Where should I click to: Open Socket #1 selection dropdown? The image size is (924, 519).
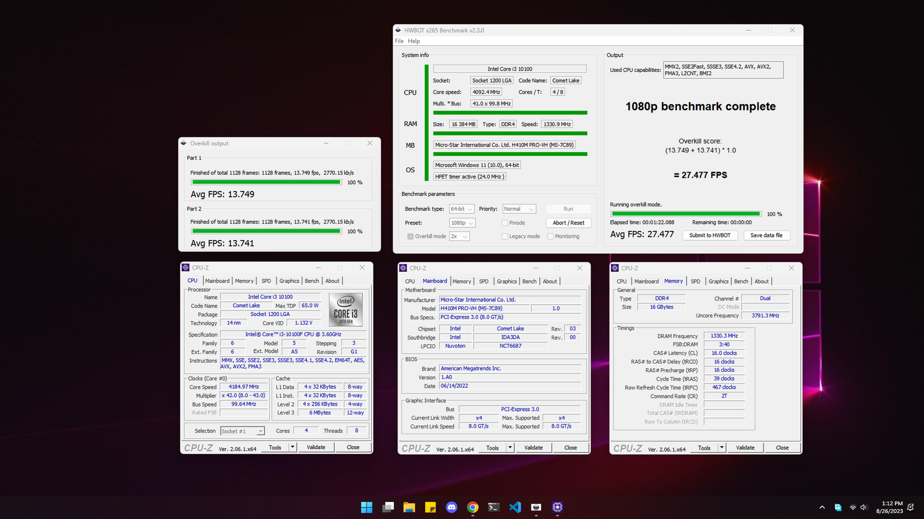tap(243, 431)
